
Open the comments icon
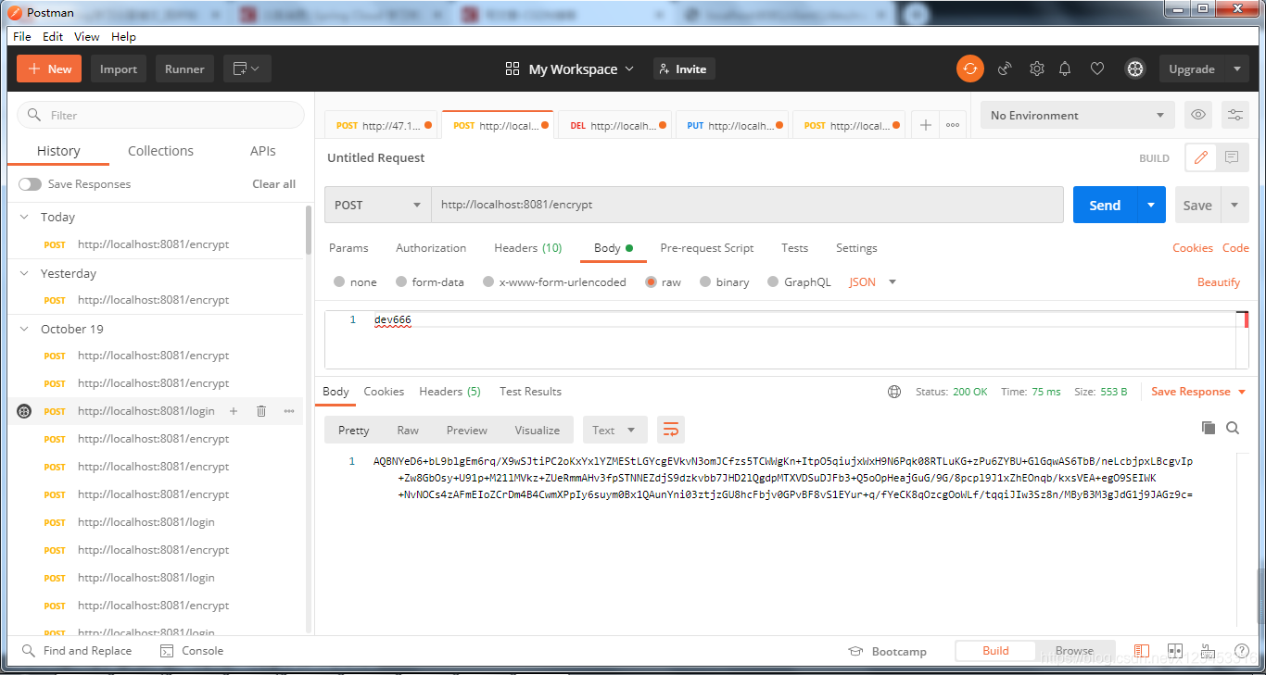[1232, 157]
